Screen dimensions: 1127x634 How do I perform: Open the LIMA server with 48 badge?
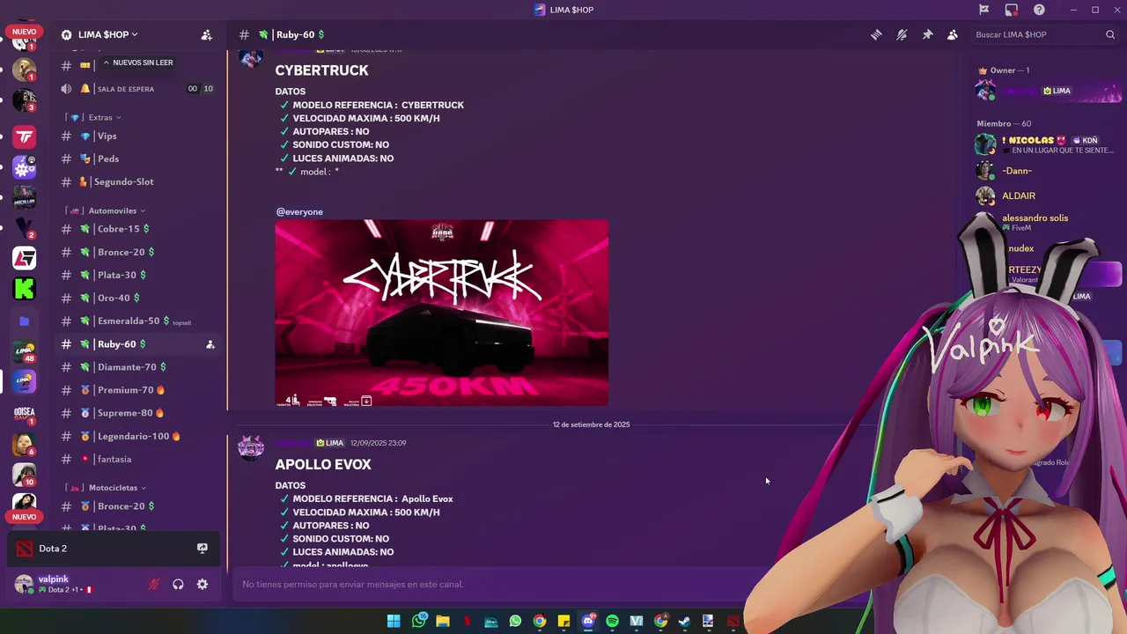(x=24, y=351)
